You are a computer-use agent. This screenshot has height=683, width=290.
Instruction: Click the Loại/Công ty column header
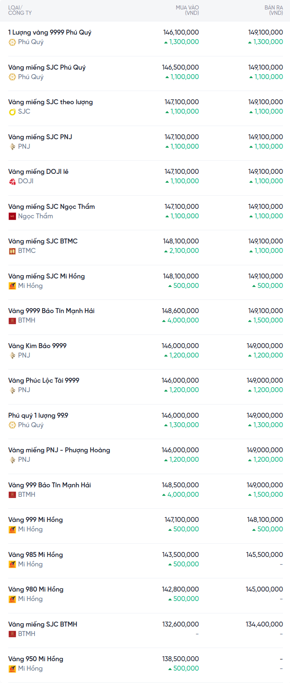point(20,10)
